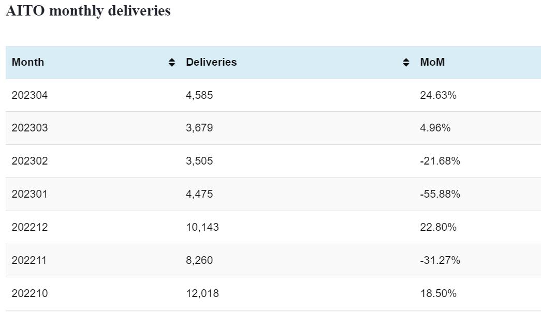Click the -31.27% MoM value

click(x=440, y=260)
